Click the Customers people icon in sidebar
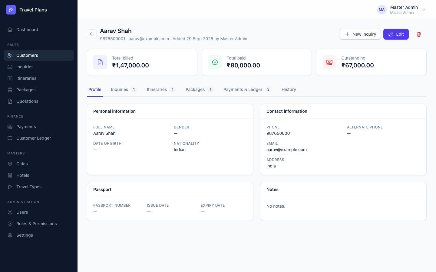The height and width of the screenshot is (272, 436). [x=10, y=55]
